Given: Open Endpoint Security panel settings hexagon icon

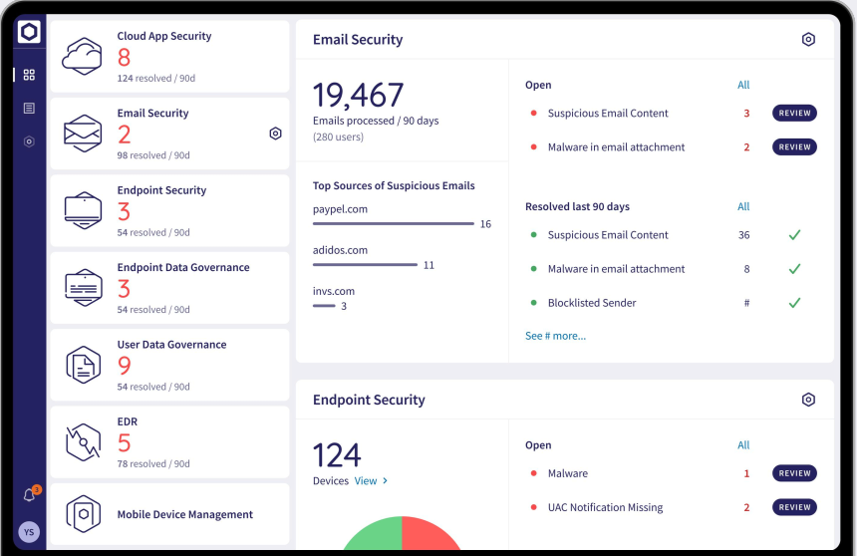Looking at the screenshot, I should (x=808, y=400).
